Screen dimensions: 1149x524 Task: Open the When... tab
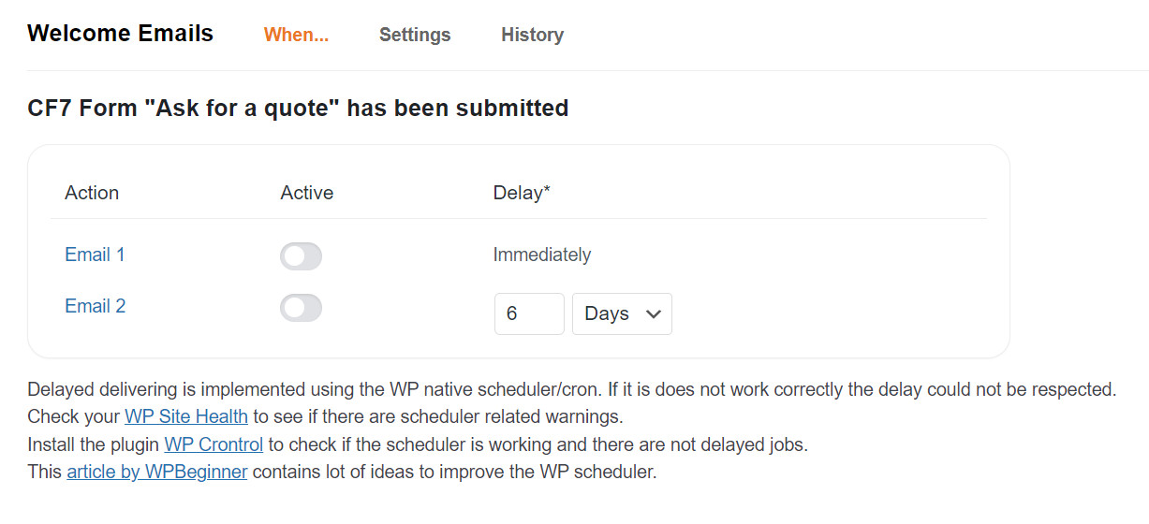296,35
